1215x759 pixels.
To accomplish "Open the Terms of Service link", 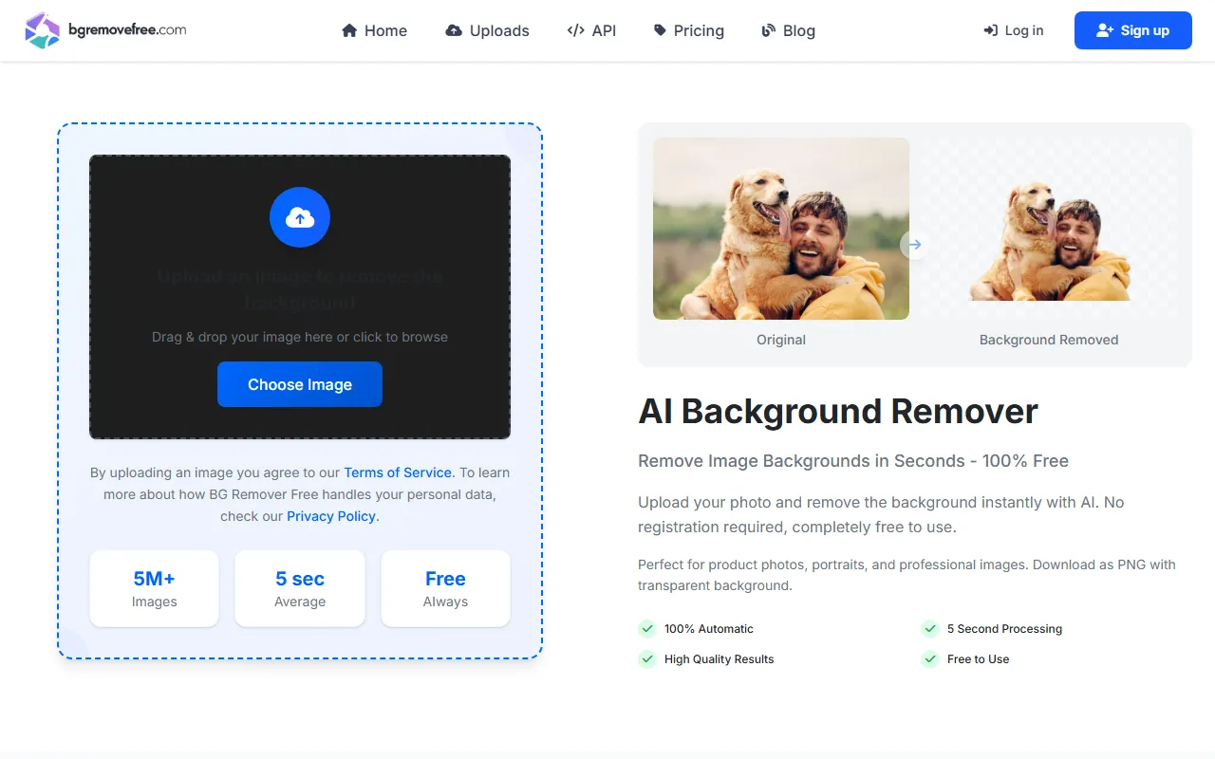I will point(398,472).
